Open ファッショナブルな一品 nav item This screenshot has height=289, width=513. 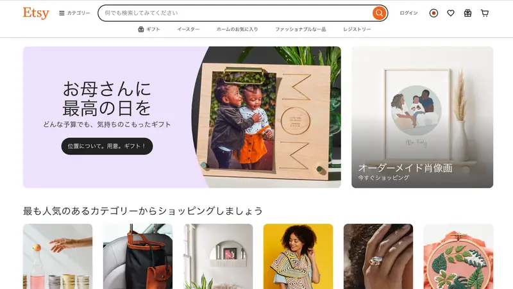[300, 29]
